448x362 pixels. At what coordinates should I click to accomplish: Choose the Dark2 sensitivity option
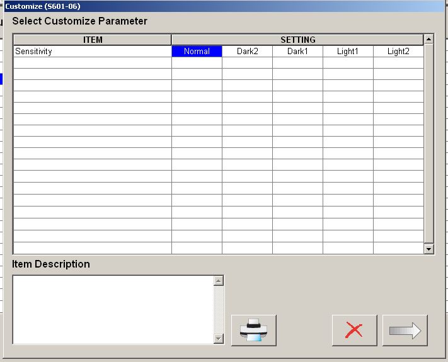click(x=247, y=52)
